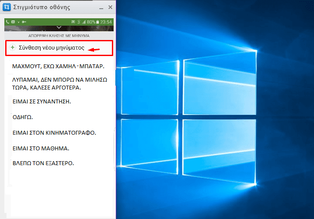Tap the green plus icon beside Σύνθεση νέου μηνύματος

click(x=13, y=47)
